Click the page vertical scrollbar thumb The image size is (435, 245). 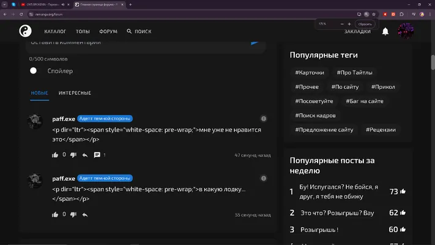(433, 62)
